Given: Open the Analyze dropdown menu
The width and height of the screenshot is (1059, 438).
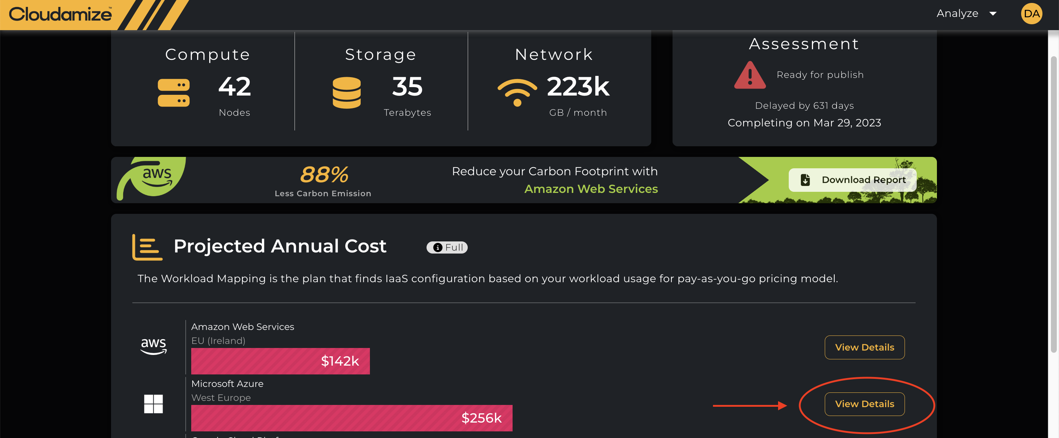Looking at the screenshot, I should click(966, 14).
